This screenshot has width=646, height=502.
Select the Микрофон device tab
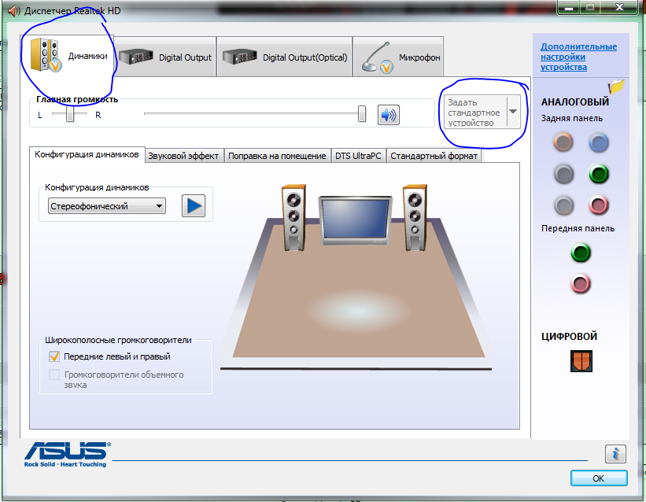point(398,57)
